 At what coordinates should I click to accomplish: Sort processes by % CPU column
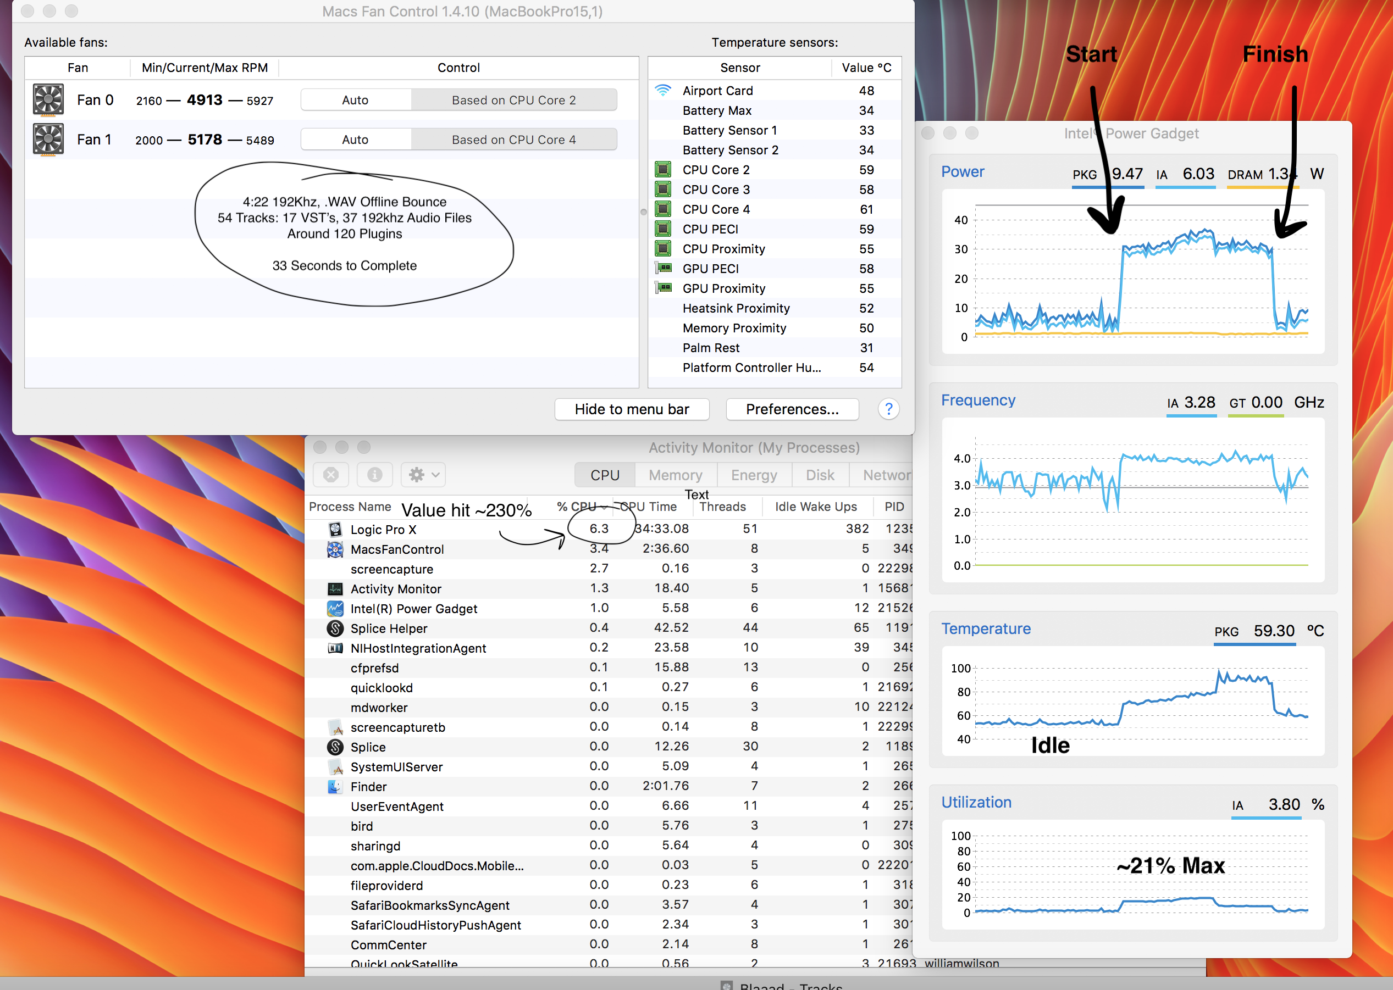[x=581, y=507]
